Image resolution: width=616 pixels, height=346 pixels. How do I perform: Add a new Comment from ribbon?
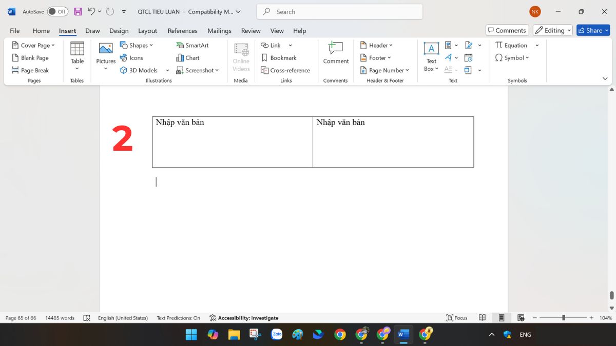click(x=336, y=53)
